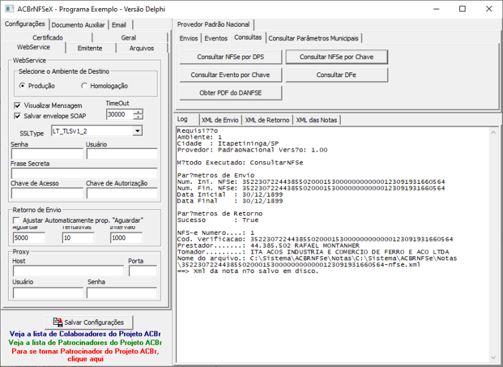503x367 pixels.
Task: Decrease TimeOut with the down spinner arrow
Action: (138, 117)
